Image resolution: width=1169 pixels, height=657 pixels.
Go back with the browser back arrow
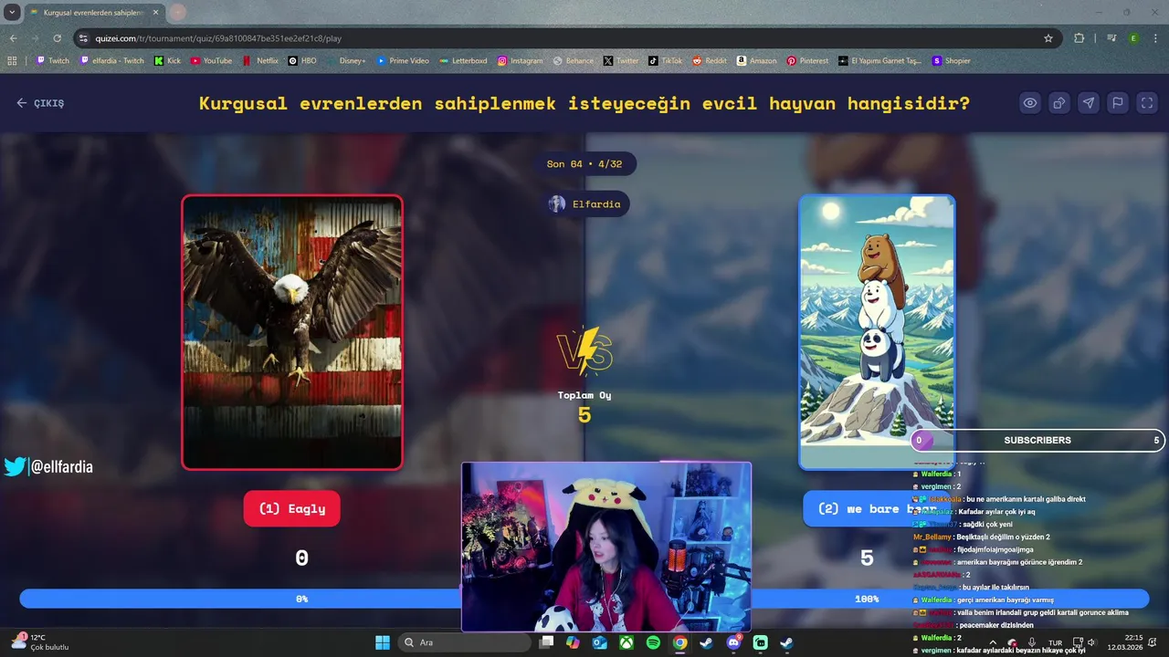(x=13, y=38)
